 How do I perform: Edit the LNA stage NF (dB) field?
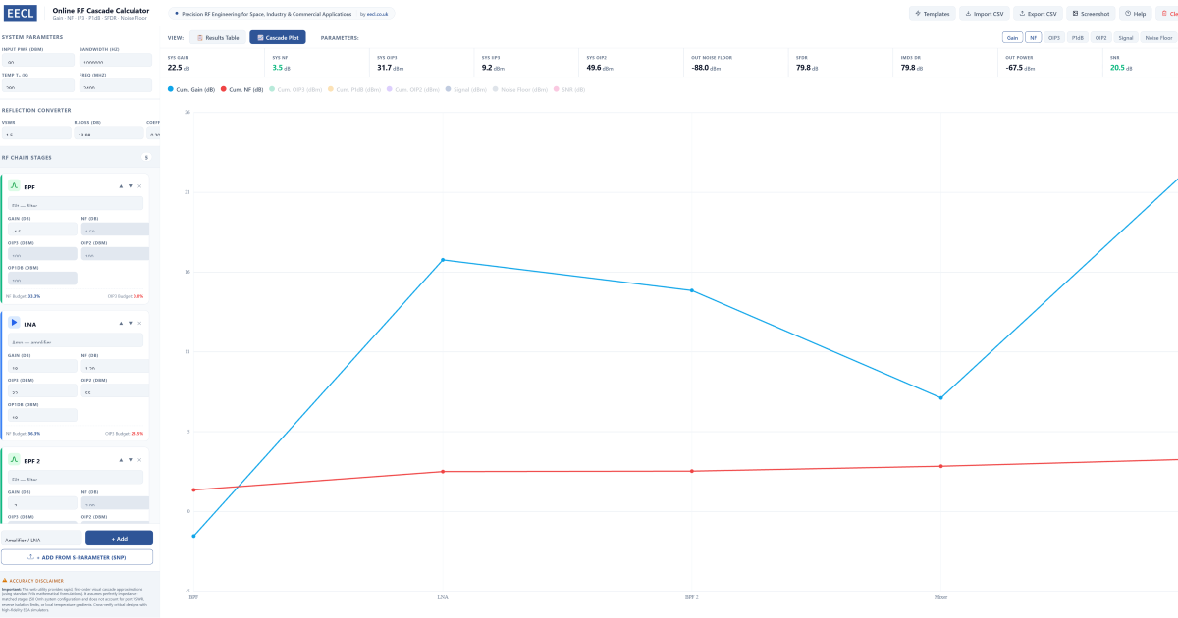coord(115,366)
